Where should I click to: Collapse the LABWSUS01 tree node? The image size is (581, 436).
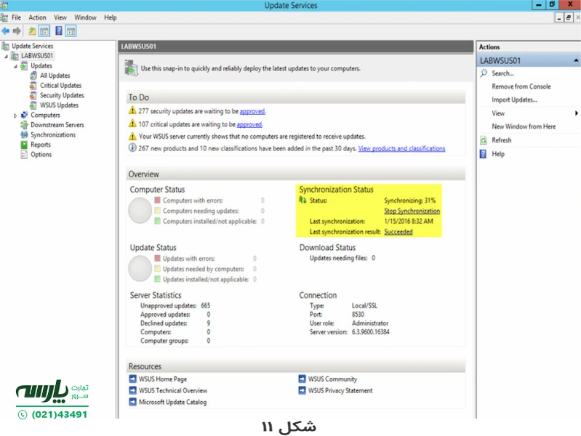[x=6, y=56]
